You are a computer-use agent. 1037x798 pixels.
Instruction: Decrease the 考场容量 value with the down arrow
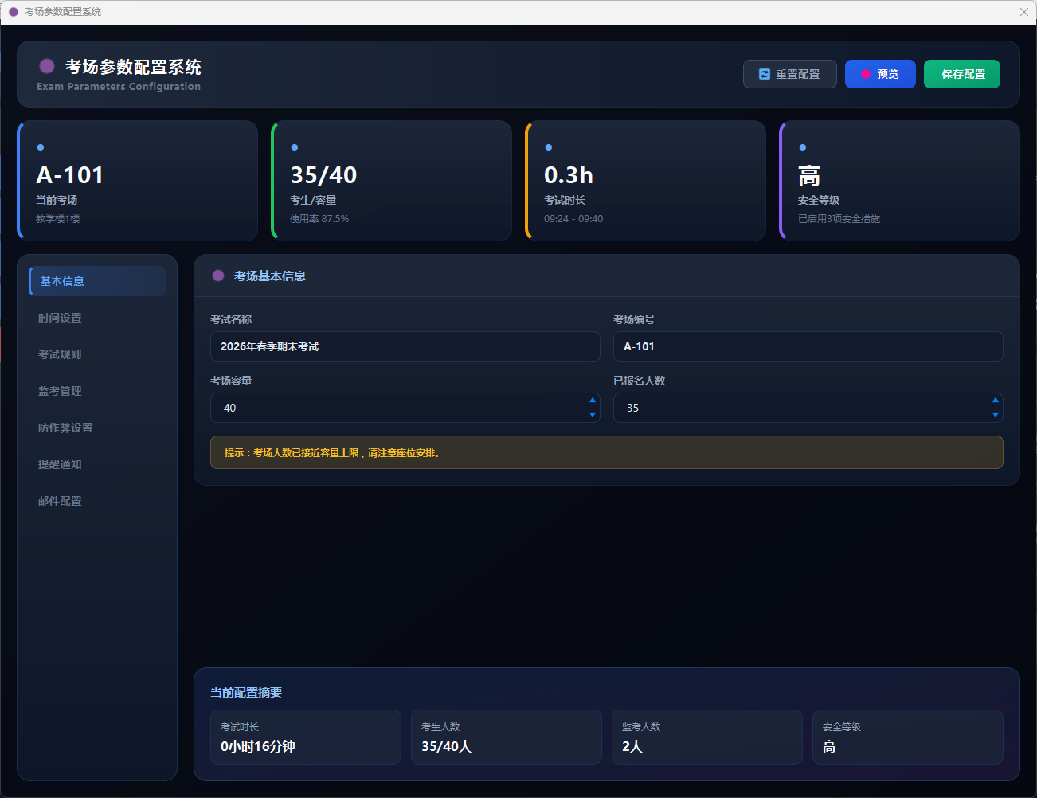pyautogui.click(x=592, y=415)
